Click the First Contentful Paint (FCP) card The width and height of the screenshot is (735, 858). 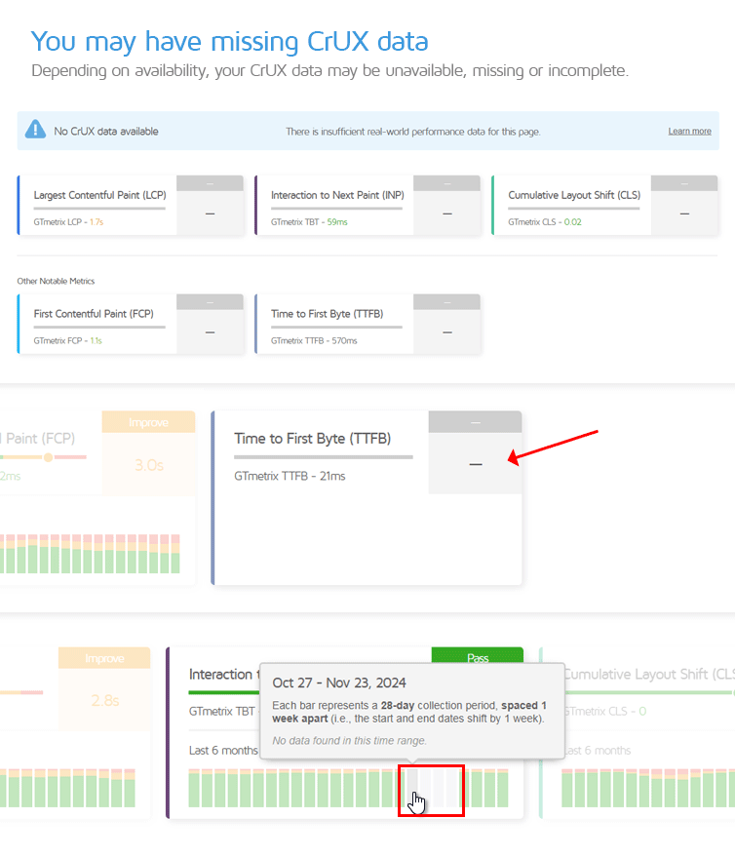pyautogui.click(x=131, y=324)
